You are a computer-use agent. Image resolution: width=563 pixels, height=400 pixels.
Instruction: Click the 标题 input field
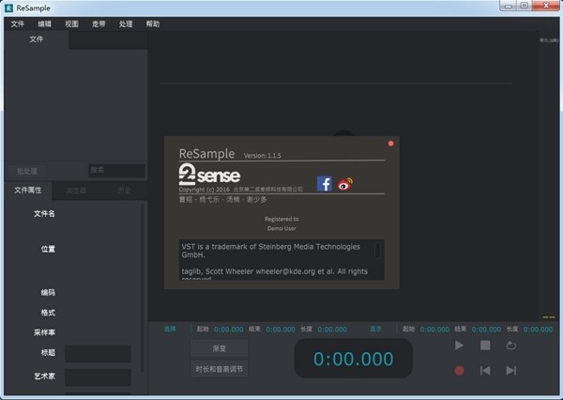98,354
